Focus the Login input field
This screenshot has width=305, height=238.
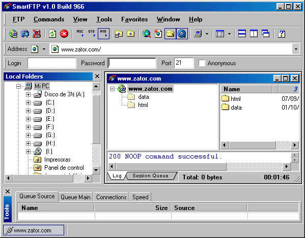[x=51, y=63]
